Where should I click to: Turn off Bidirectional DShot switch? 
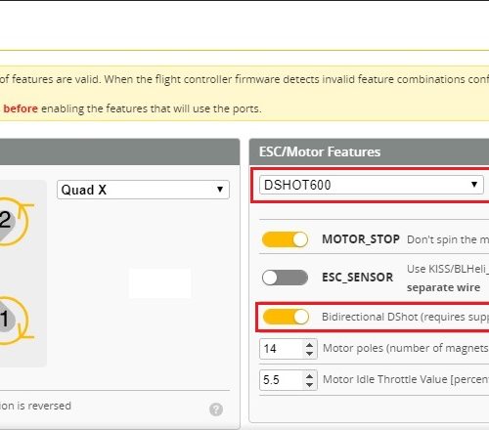(286, 317)
